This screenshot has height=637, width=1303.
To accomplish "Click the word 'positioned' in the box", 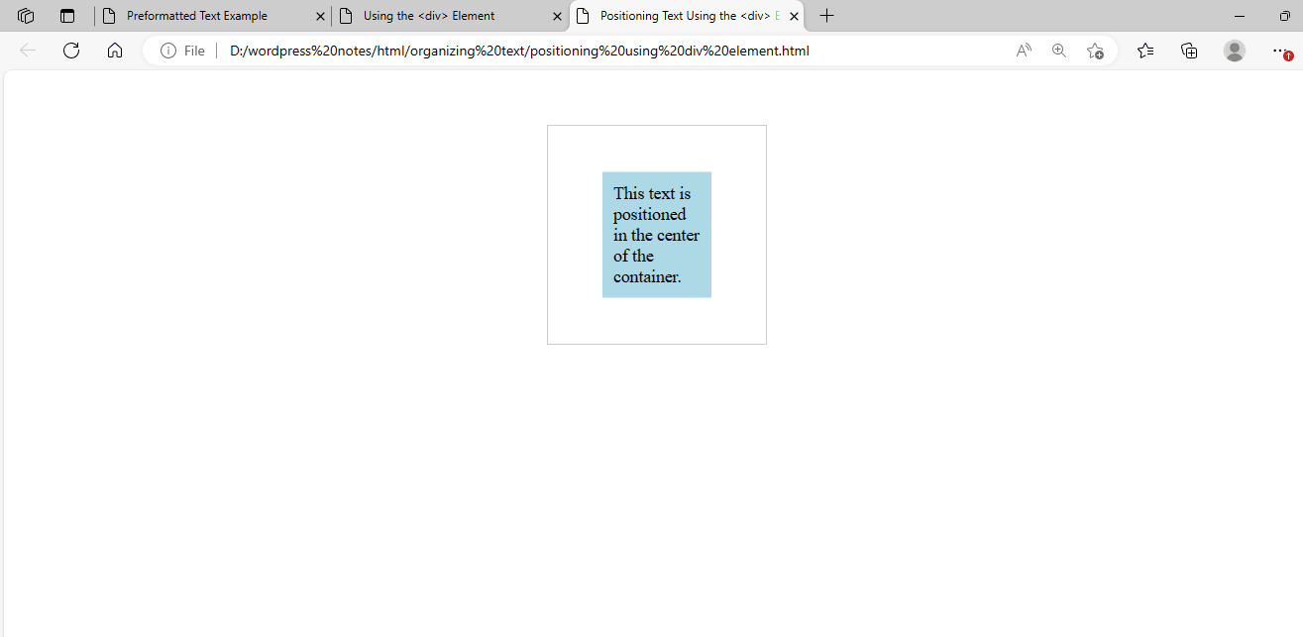I will [x=650, y=215].
